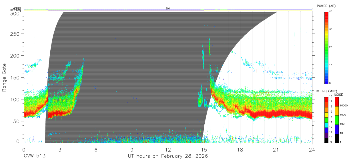351x162 pixels.
Task: Click the 13 label on TX FRQ scale
Action: tap(331, 122)
